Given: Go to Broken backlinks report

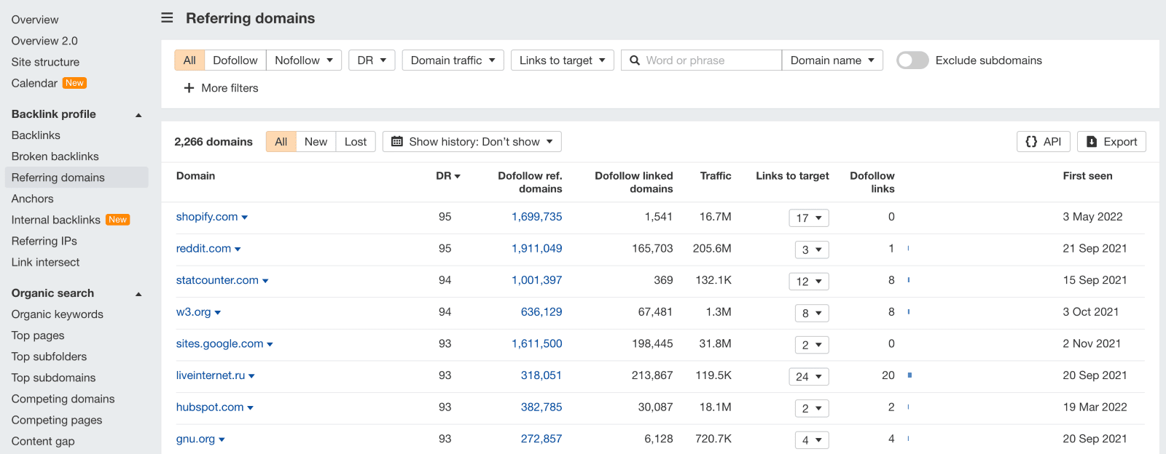Looking at the screenshot, I should point(55,156).
